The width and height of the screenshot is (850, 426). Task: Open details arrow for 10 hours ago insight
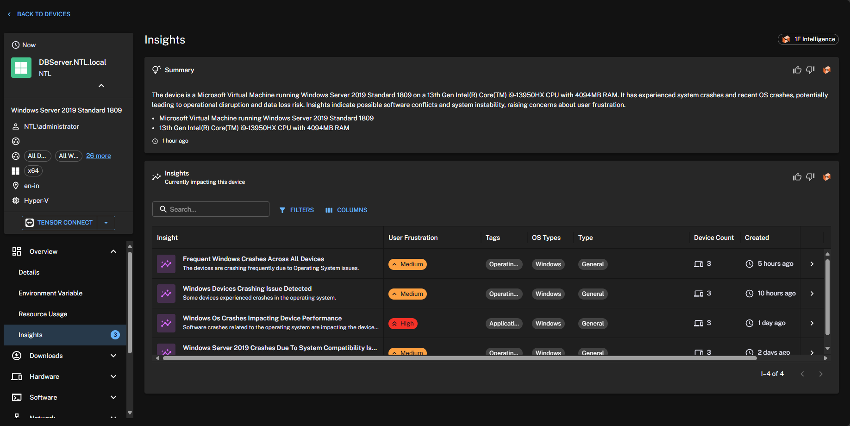pyautogui.click(x=812, y=294)
